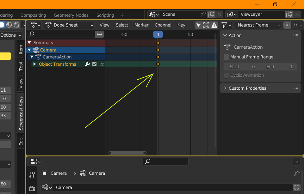The width and height of the screenshot is (304, 194).
Task: Open the Nearest Frame snapping dropdown
Action: pyautogui.click(x=258, y=25)
